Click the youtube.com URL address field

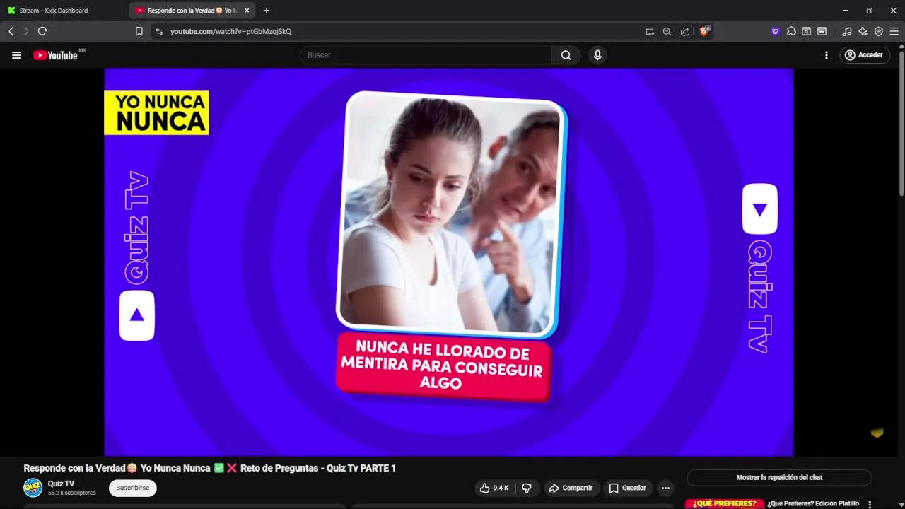coord(230,31)
